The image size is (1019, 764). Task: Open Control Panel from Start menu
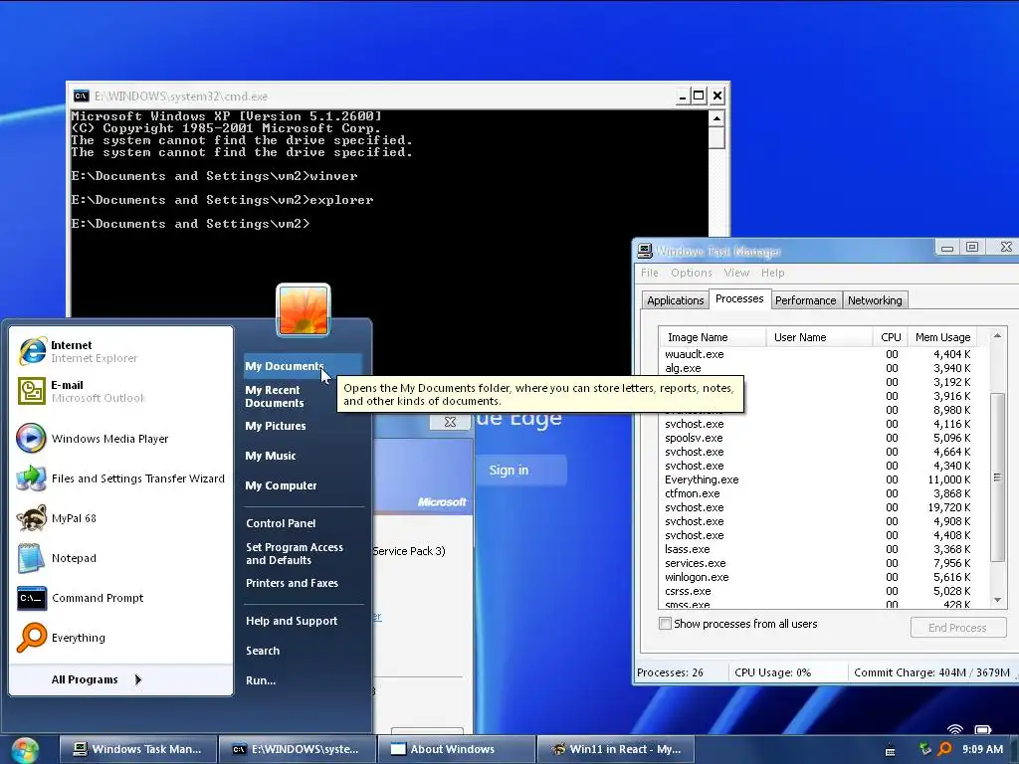[303, 523]
